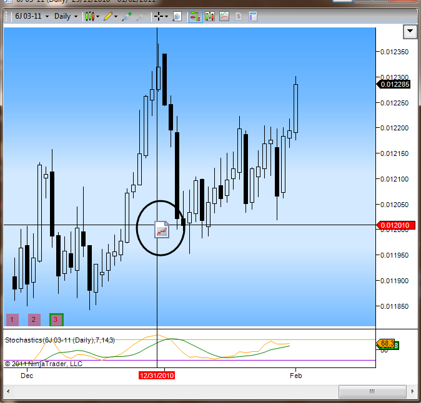Click the 0.012200 price axis label

[394, 128]
